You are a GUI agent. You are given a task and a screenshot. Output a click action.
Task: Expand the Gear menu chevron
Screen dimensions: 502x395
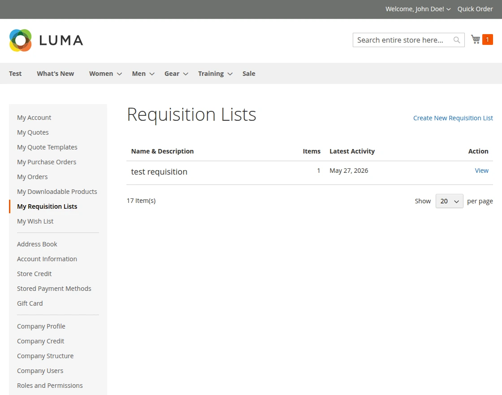pyautogui.click(x=186, y=74)
